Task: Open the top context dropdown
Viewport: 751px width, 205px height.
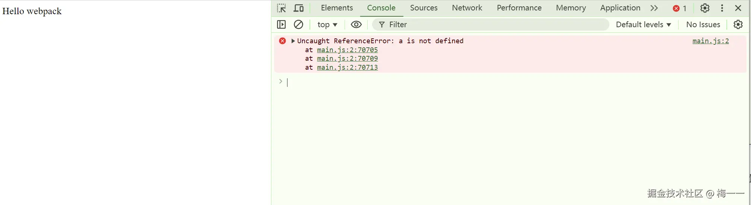Action: click(327, 25)
